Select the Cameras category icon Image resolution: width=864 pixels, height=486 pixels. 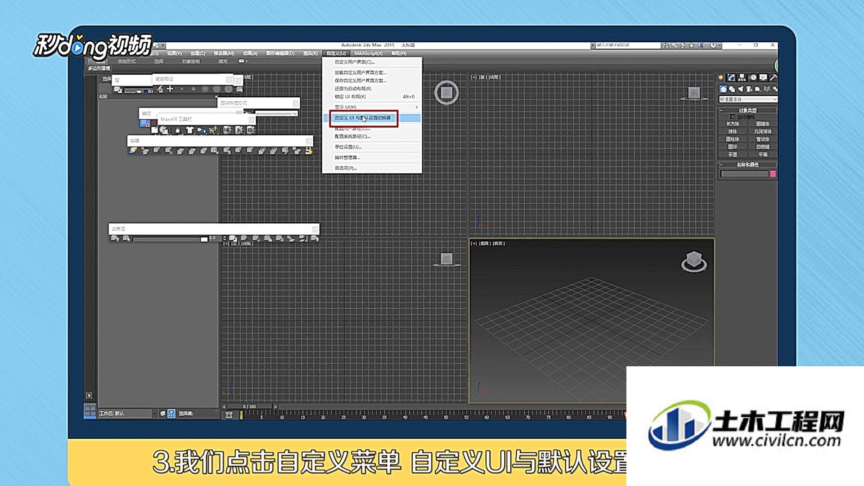pos(749,89)
